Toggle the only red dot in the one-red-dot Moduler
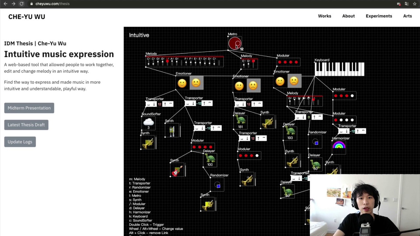Viewport: 420px width, 236px height. click(x=335, y=120)
